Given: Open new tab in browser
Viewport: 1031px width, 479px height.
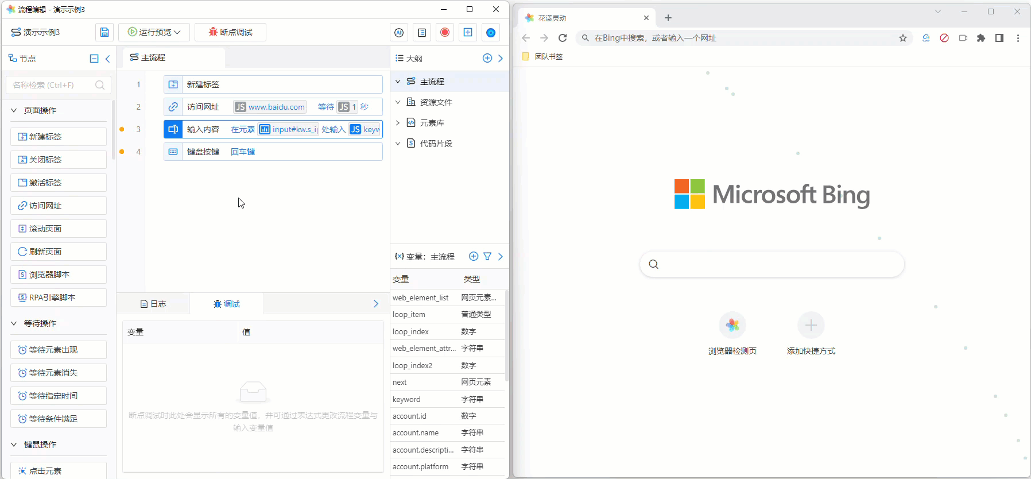Looking at the screenshot, I should 668,18.
